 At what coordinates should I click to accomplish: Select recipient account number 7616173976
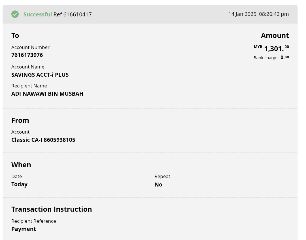pos(27,55)
